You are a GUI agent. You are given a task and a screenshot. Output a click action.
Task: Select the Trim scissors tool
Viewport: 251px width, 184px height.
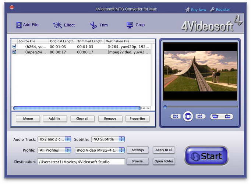click(x=98, y=25)
